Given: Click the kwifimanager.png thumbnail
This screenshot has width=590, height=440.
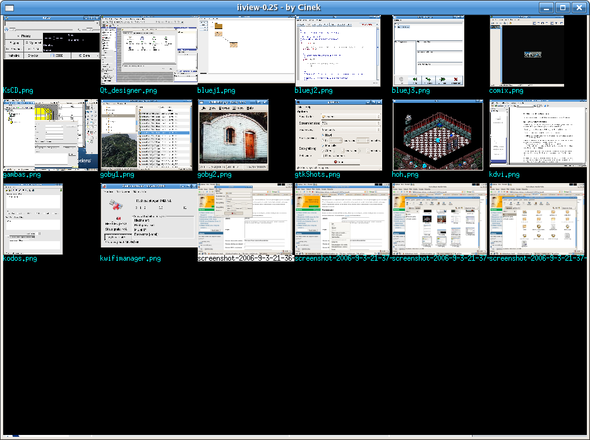Looking at the screenshot, I should point(148,215).
